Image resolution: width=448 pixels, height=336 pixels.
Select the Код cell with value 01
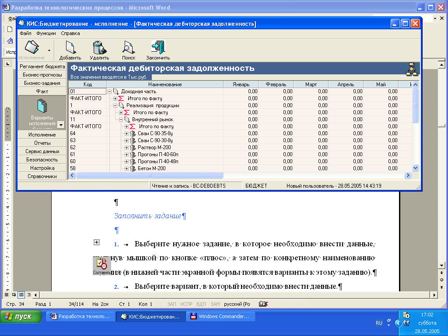(87, 91)
